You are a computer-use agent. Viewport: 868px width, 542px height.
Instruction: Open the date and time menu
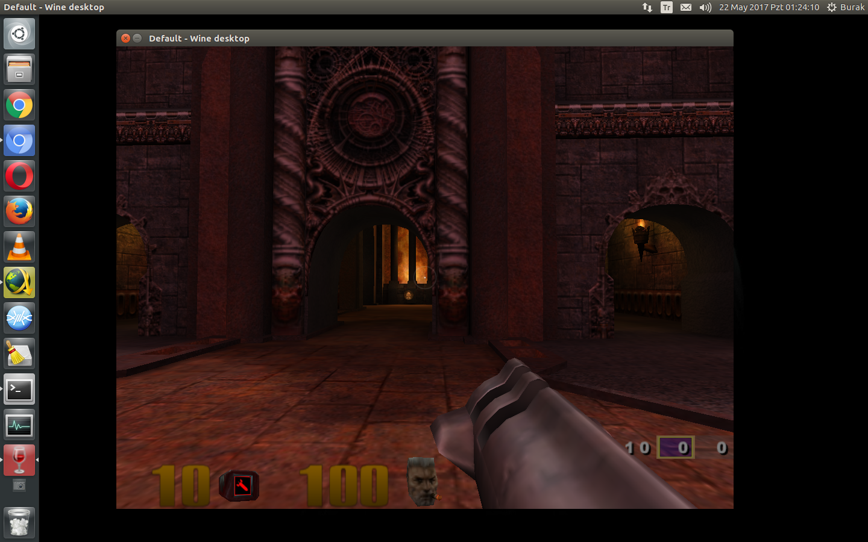769,7
